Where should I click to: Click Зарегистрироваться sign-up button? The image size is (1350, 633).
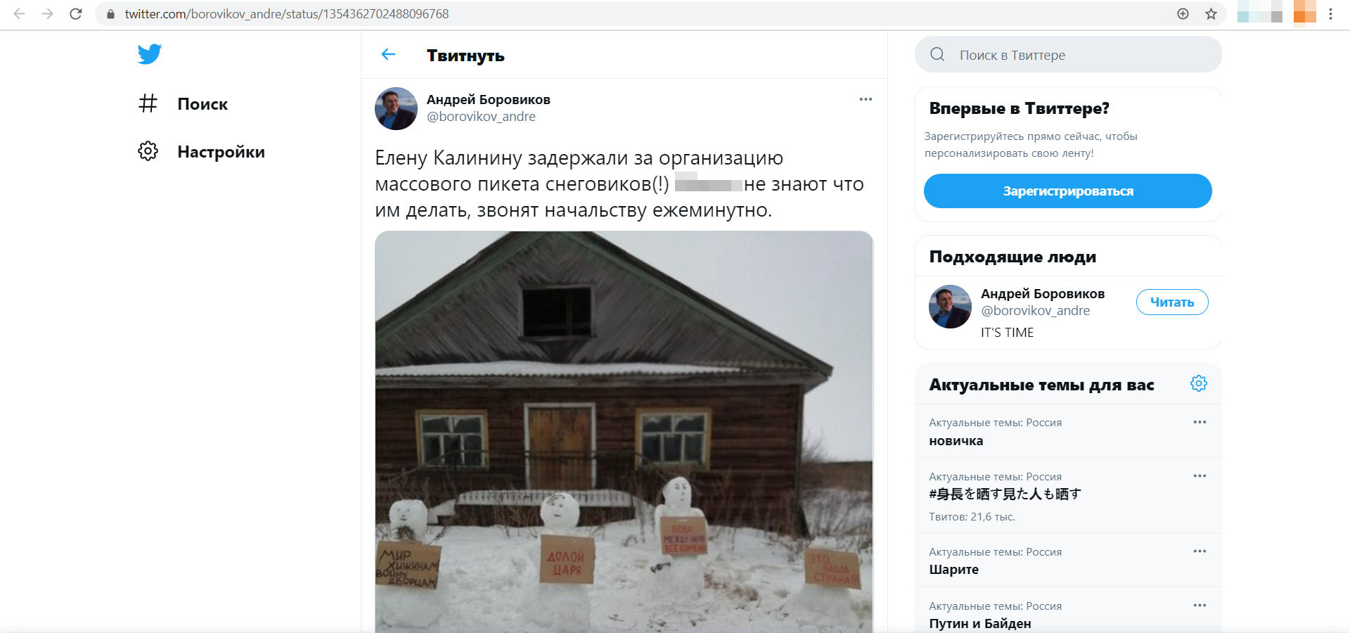pyautogui.click(x=1068, y=191)
